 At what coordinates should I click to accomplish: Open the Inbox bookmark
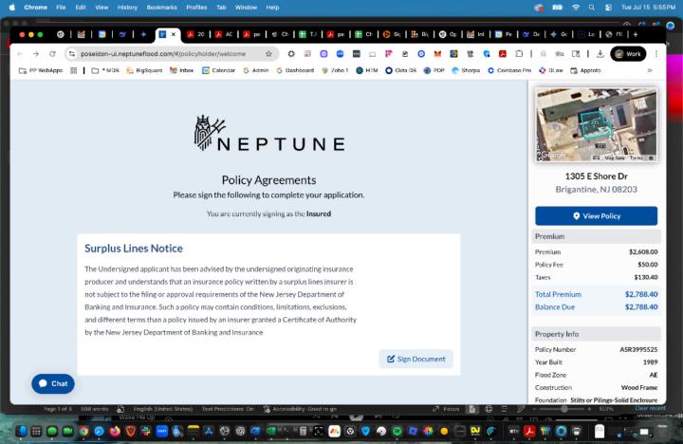coord(181,70)
